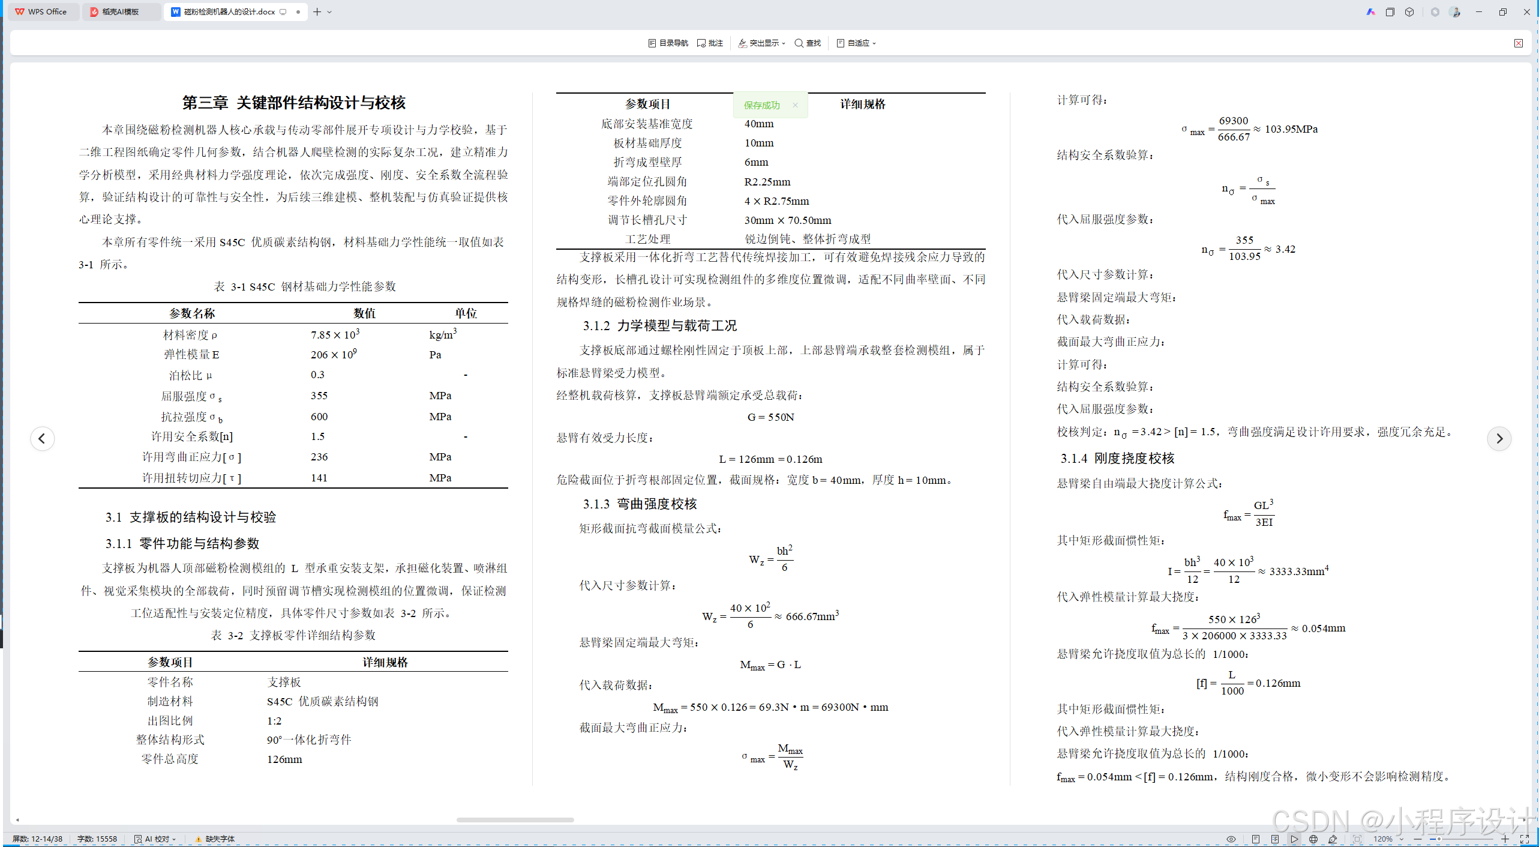Open 目录导航 table of contents navigation
This screenshot has height=847, width=1539.
click(668, 43)
